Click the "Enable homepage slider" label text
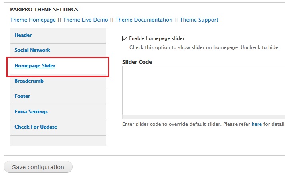The width and height of the screenshot is (285, 176). point(156,39)
